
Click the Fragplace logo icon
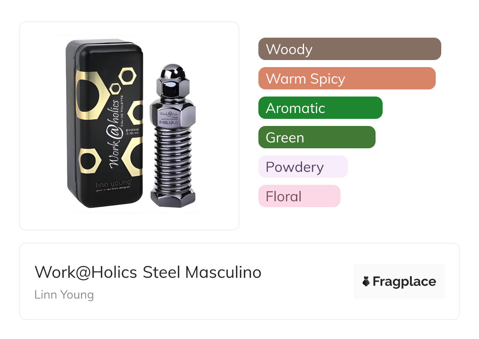click(x=366, y=281)
